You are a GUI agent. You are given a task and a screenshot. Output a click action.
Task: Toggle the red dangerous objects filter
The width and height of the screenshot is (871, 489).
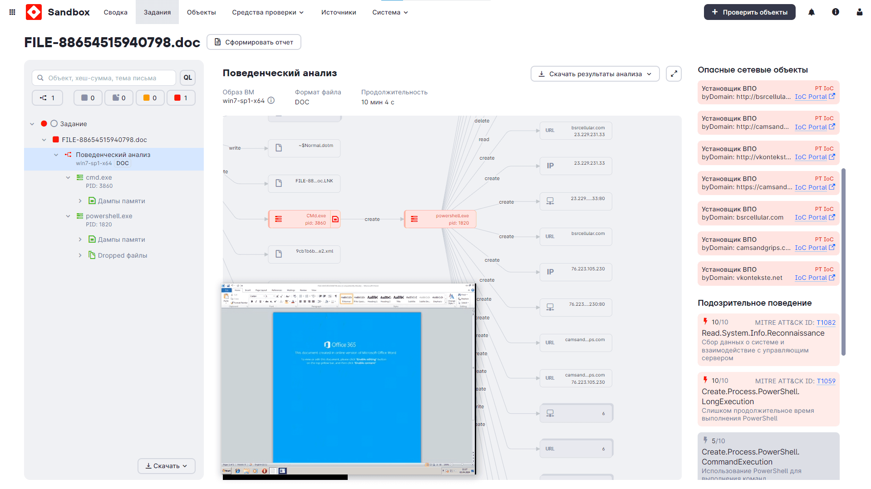[181, 98]
